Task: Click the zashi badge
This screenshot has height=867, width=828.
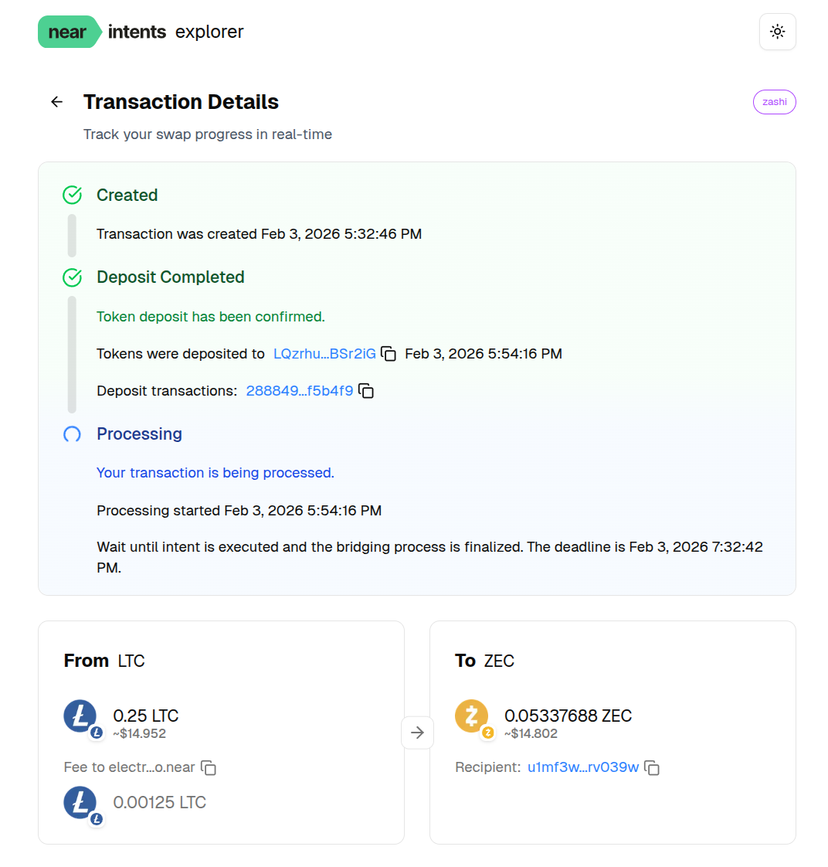Action: pyautogui.click(x=774, y=102)
